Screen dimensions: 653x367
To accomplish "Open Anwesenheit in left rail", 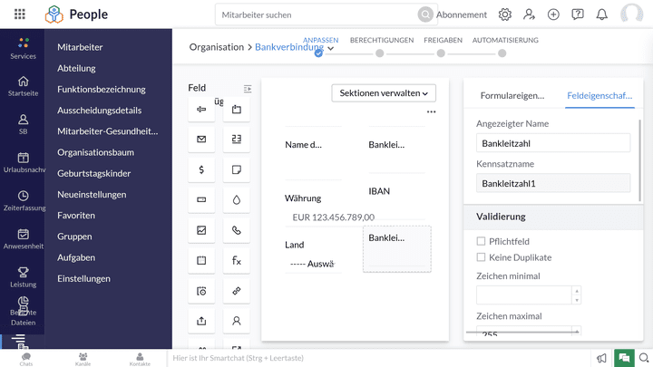I will tap(24, 239).
